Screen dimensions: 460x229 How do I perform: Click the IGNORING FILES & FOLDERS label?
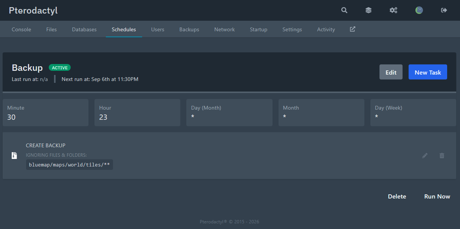tap(56, 155)
